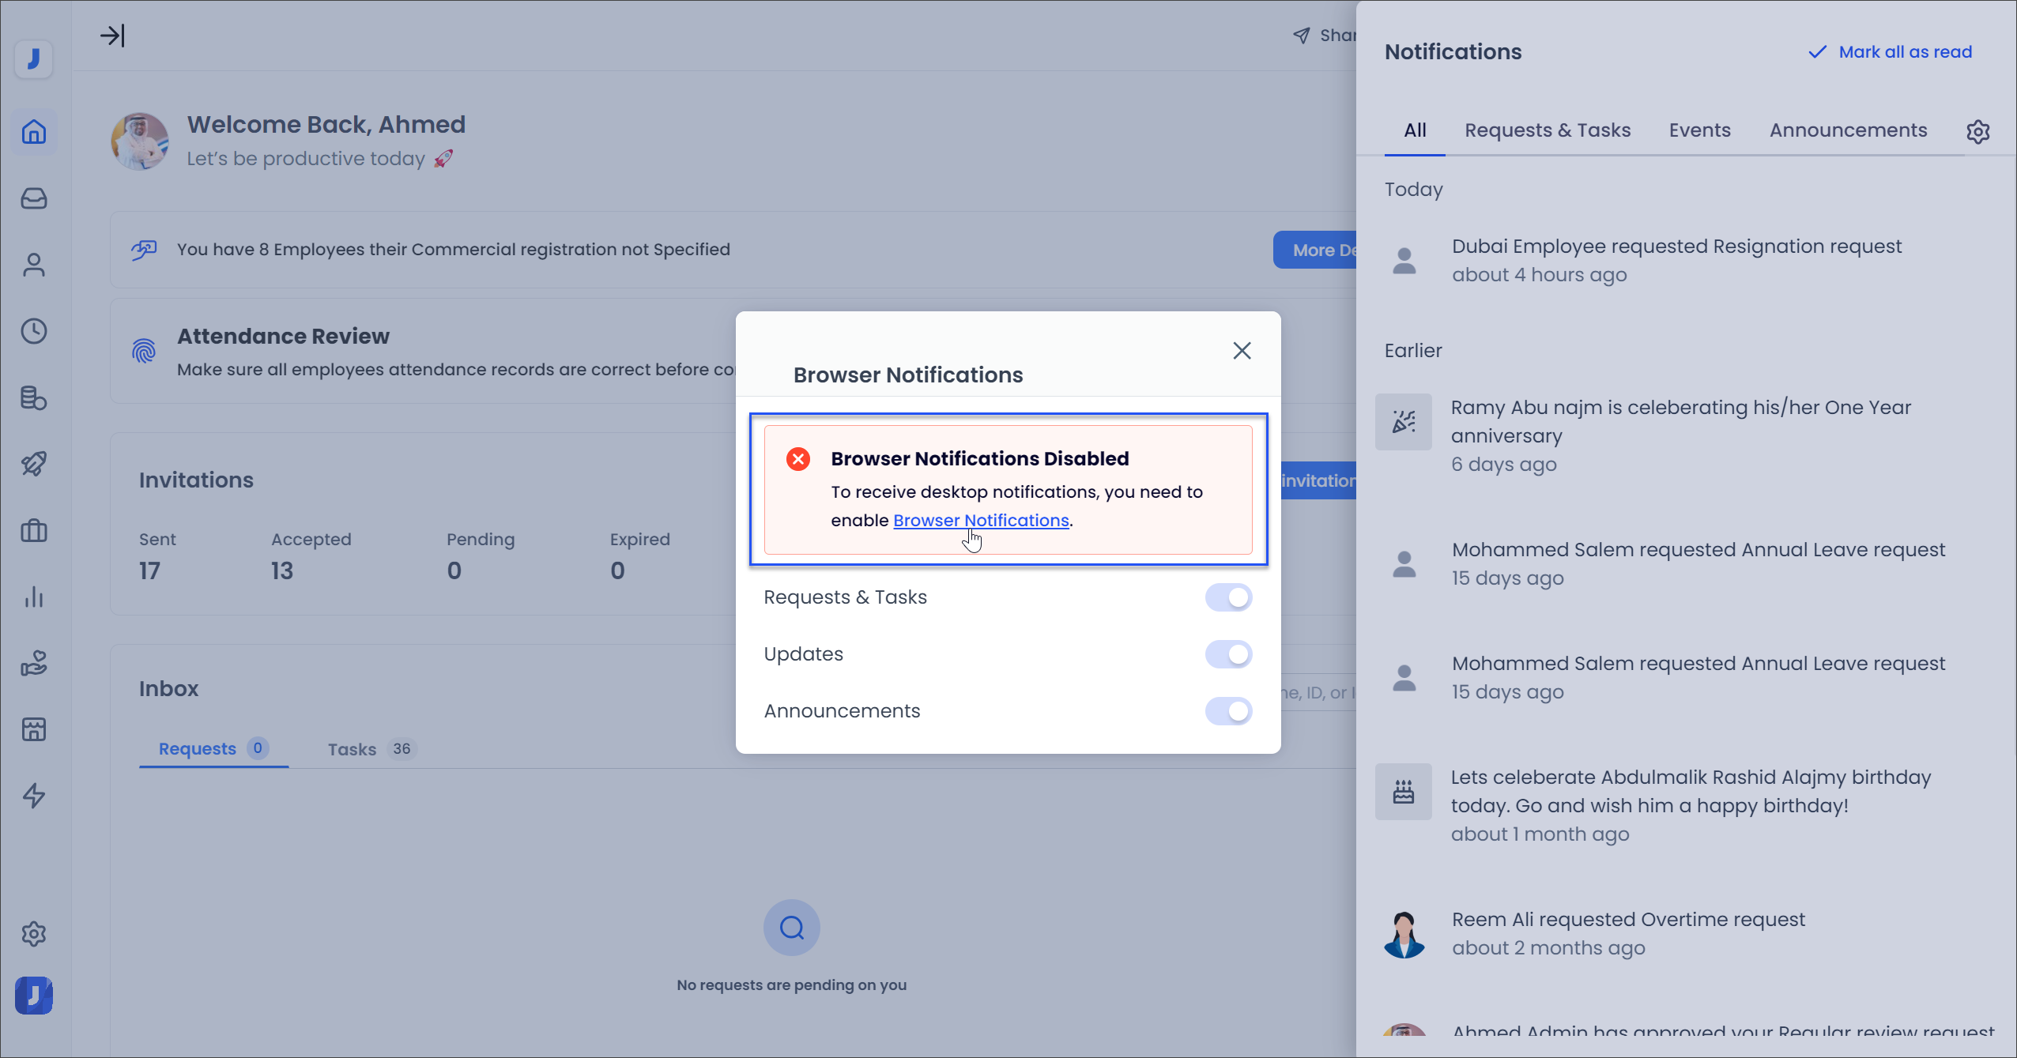
Task: Open the Browser Notifications enable link
Action: click(x=980, y=520)
